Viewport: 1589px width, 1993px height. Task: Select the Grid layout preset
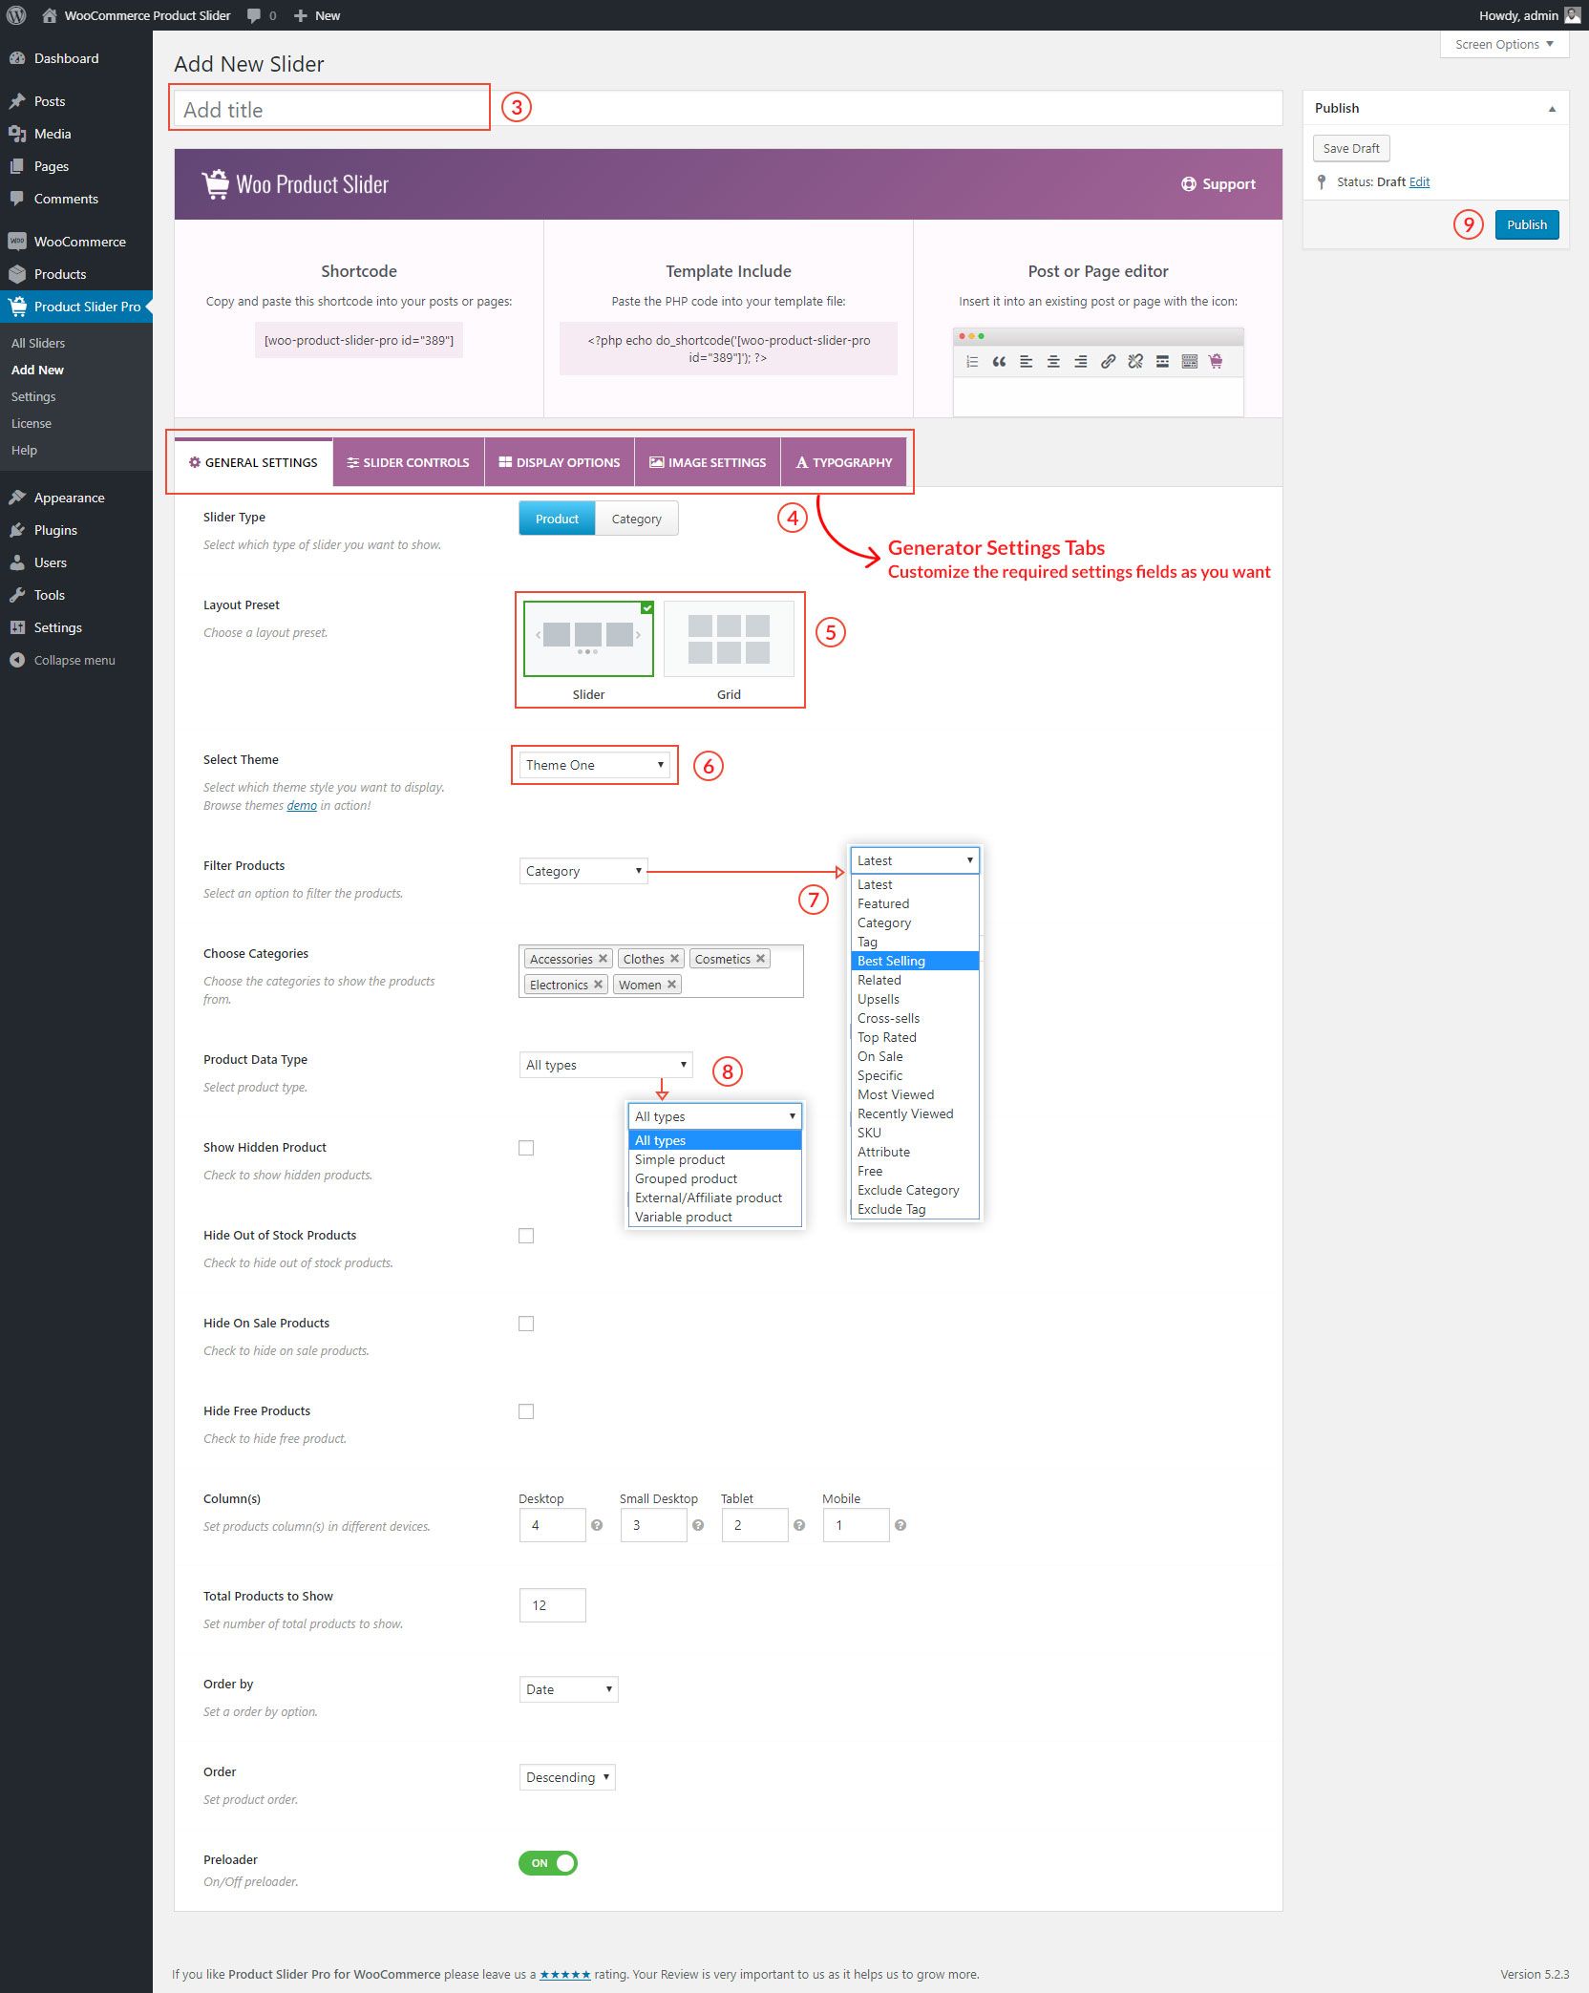729,639
